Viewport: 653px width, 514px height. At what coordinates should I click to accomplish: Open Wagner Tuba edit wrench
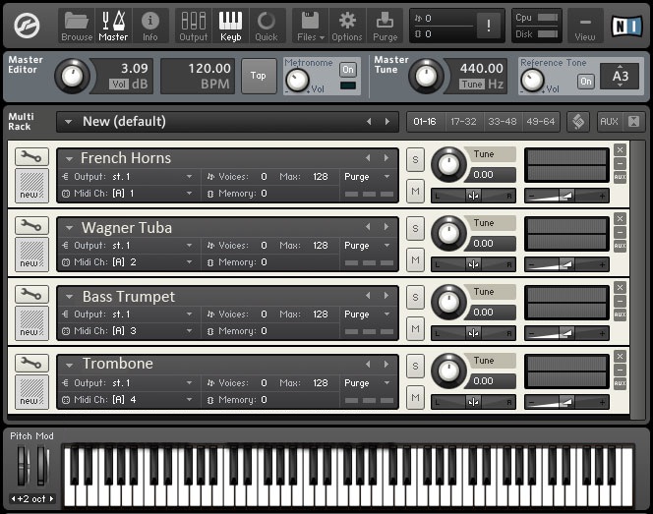(x=31, y=225)
